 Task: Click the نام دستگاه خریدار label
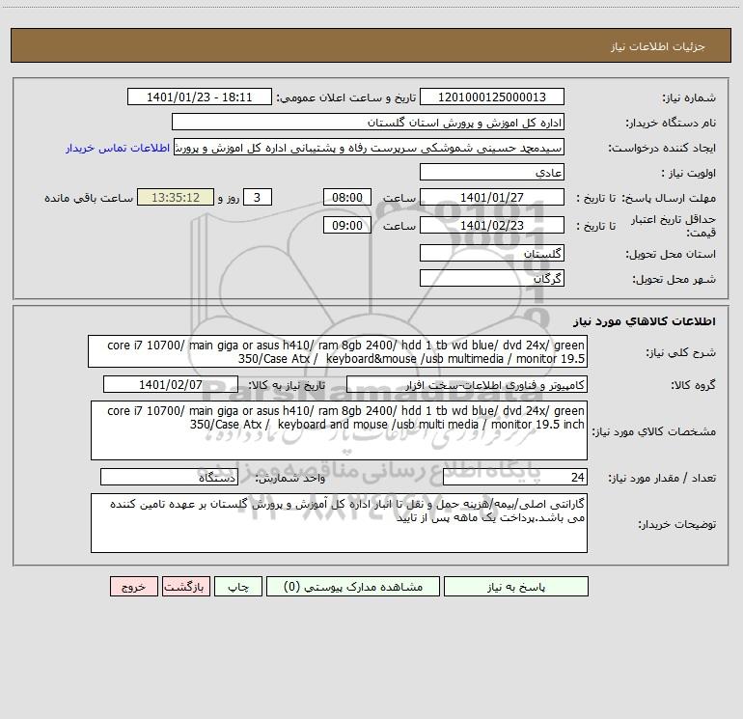[x=671, y=124]
